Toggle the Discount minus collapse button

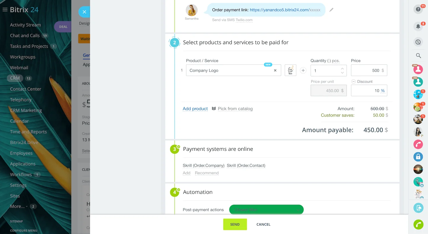pos(353,82)
